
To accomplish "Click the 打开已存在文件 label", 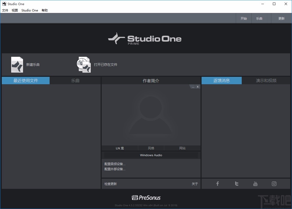I will point(106,65).
